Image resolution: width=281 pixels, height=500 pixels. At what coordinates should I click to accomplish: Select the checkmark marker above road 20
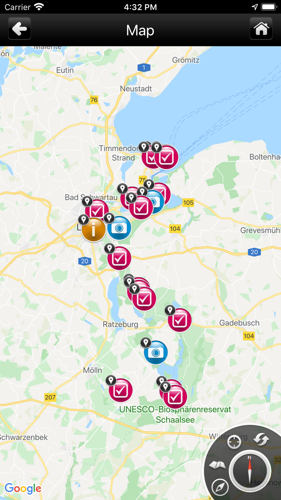click(x=119, y=258)
